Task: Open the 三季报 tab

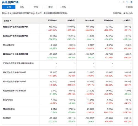Action: point(63,7)
